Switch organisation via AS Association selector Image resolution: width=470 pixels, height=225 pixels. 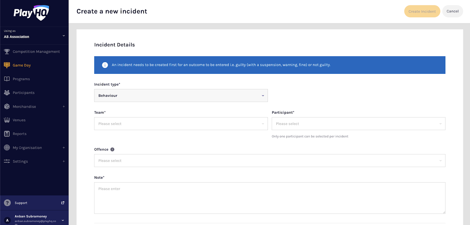point(34,36)
